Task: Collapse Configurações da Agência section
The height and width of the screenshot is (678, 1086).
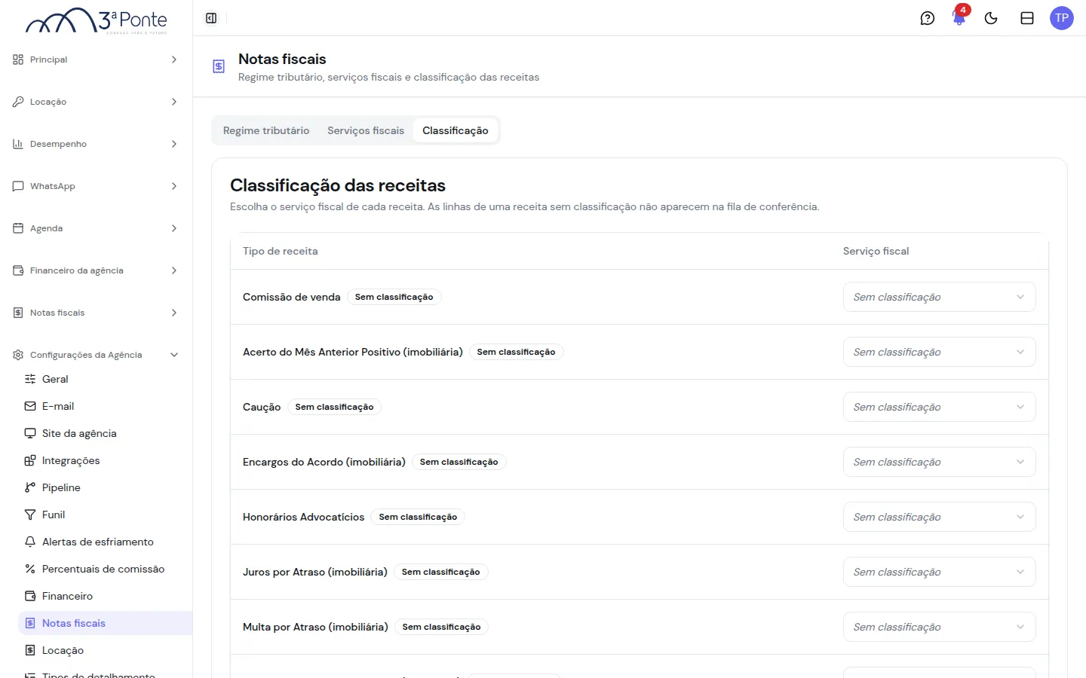Action: [96, 355]
